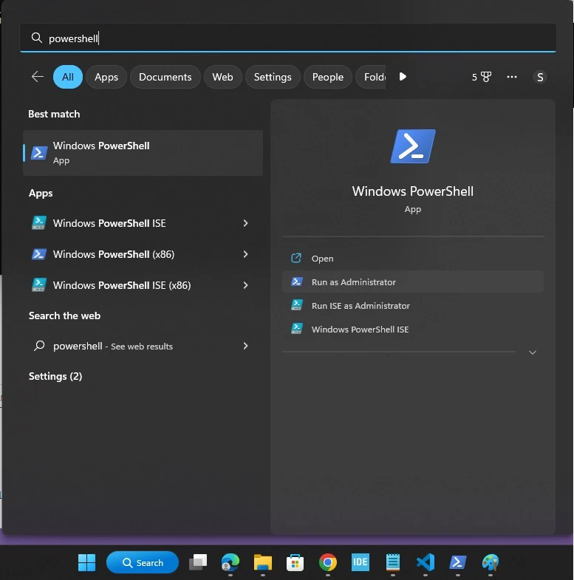The image size is (574, 580).
Task: Click the Open action's launch icon
Action: click(x=296, y=258)
